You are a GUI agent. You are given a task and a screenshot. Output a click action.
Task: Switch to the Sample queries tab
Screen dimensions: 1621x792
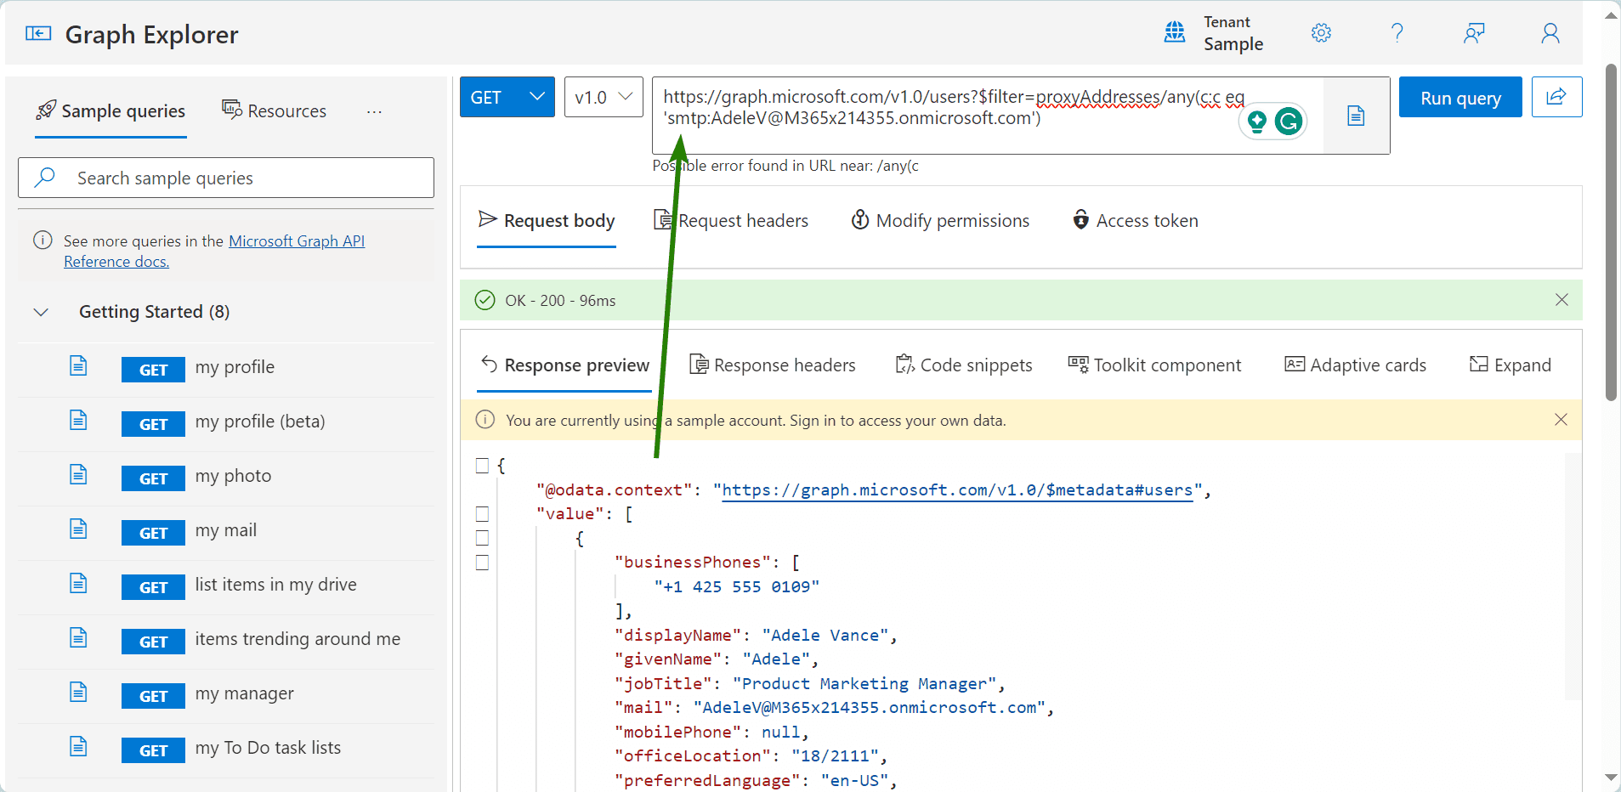pyautogui.click(x=111, y=111)
